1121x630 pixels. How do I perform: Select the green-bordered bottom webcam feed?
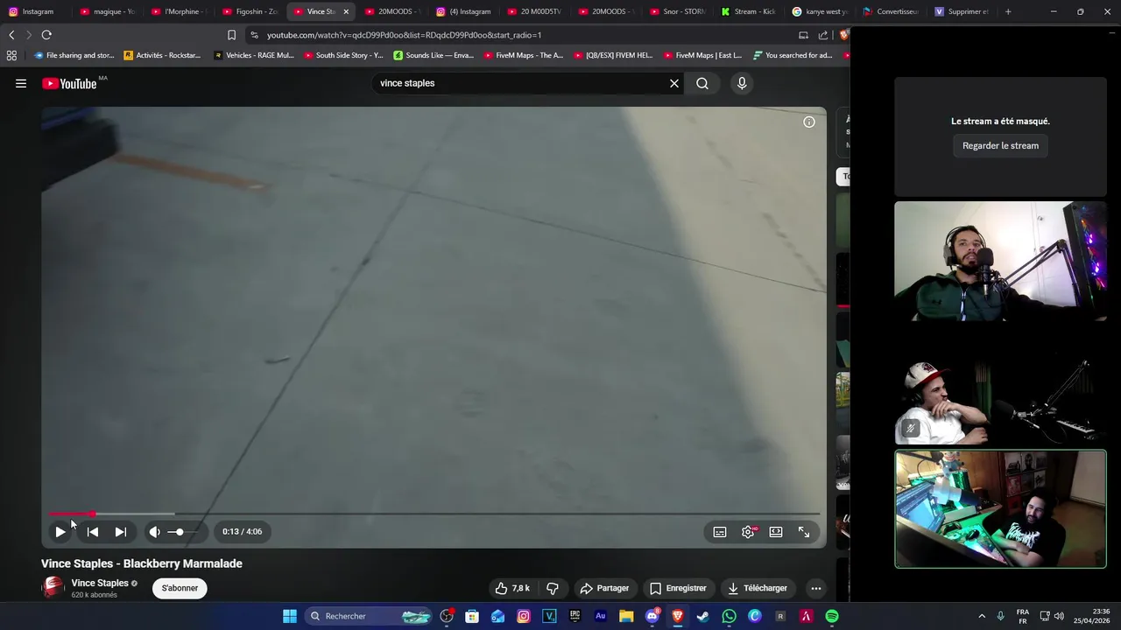[x=1000, y=509]
